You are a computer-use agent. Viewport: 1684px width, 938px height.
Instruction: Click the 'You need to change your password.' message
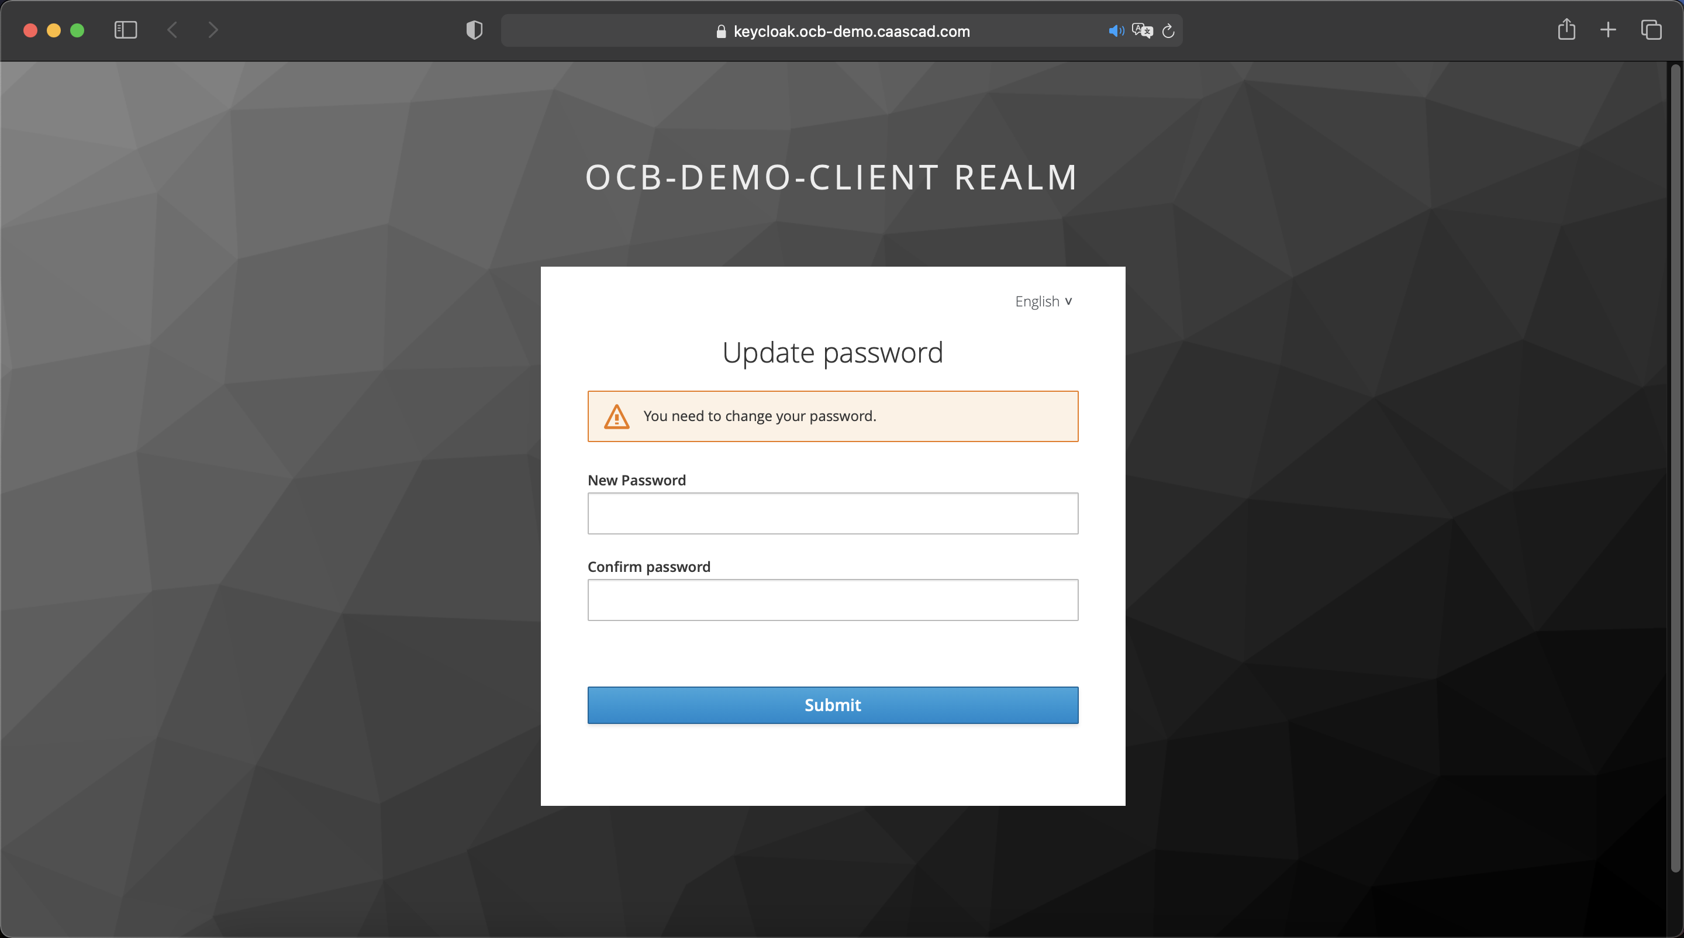point(760,416)
